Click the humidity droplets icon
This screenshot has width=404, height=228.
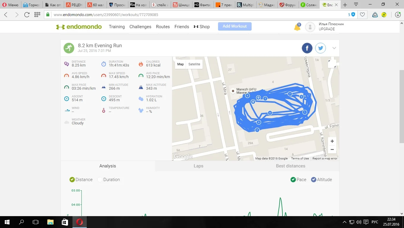coord(141,110)
